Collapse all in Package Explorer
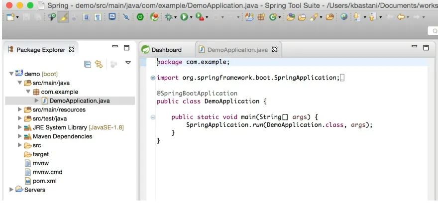Screen dimensions: 438x207 tap(88, 64)
